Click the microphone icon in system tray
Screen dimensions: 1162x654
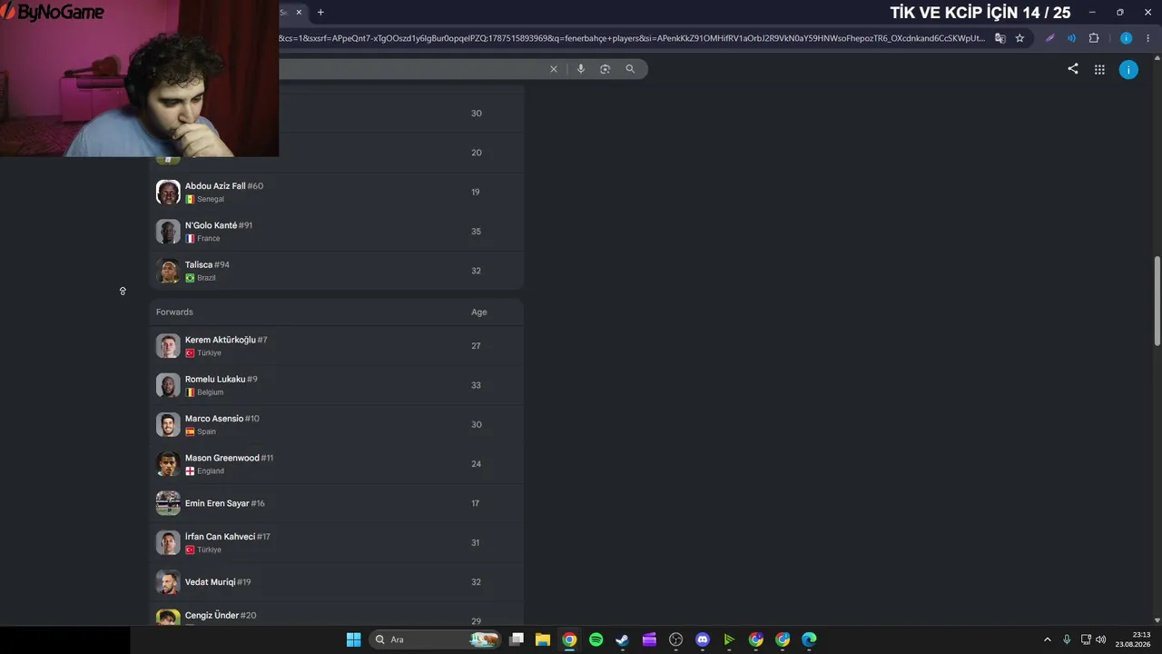(1067, 639)
